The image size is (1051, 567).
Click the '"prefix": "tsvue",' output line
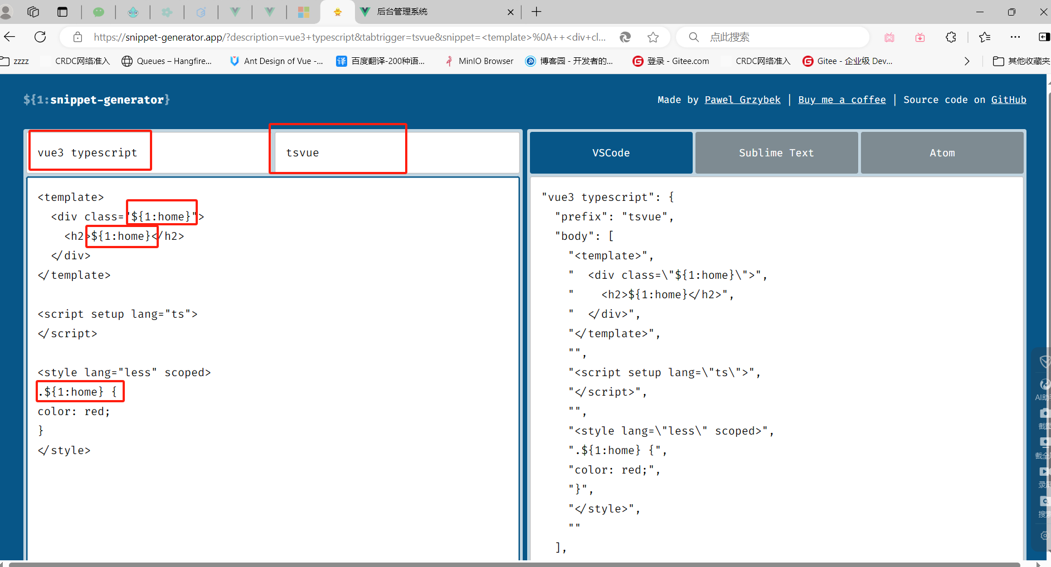coord(614,216)
